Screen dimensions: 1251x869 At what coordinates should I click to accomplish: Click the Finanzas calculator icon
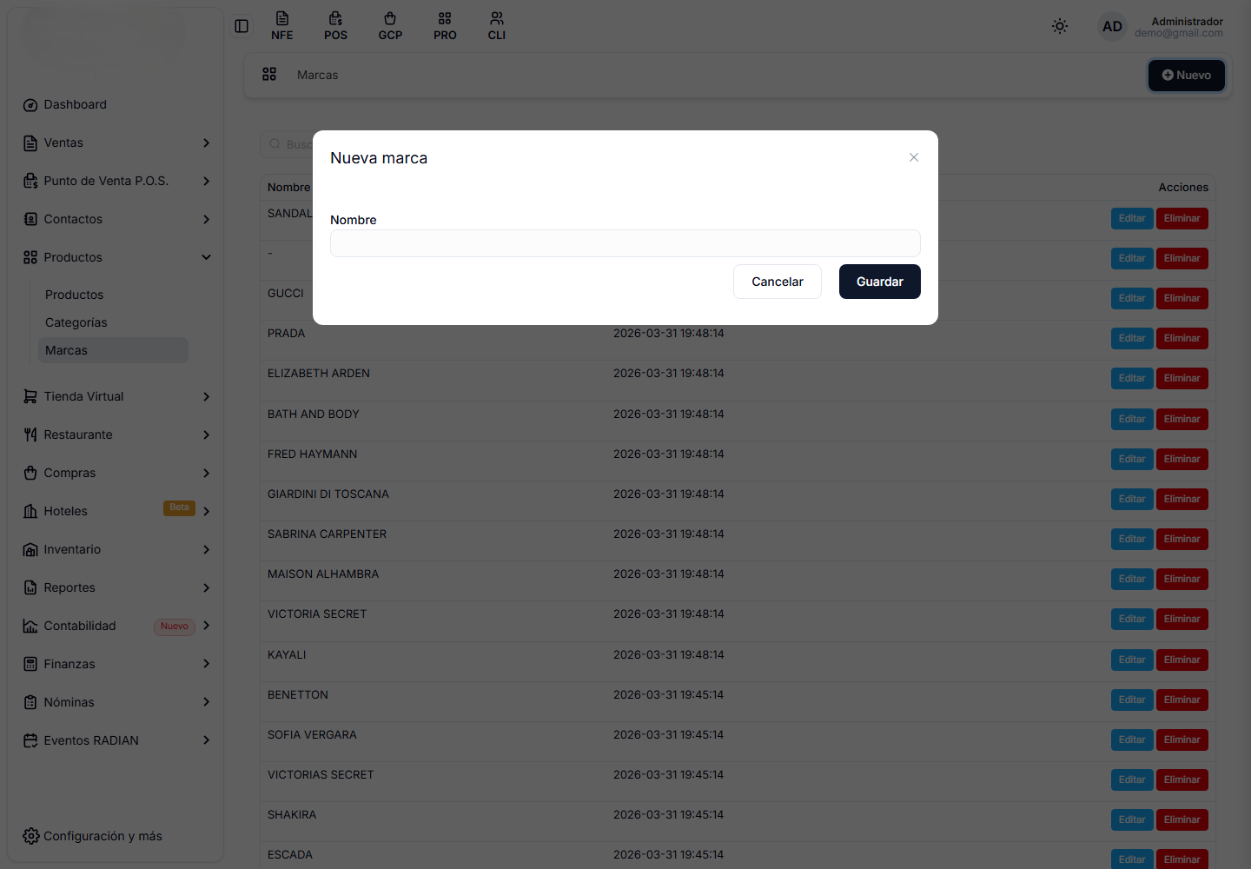30,664
